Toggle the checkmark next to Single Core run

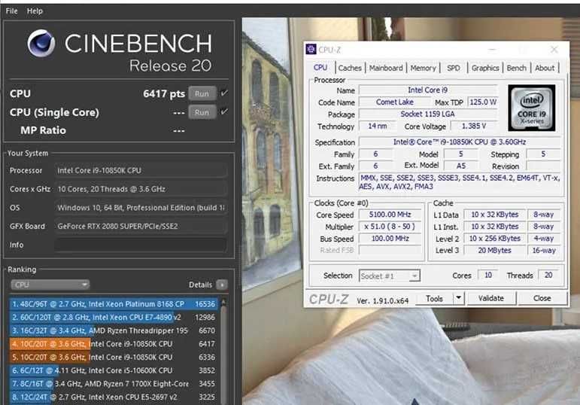coord(224,111)
